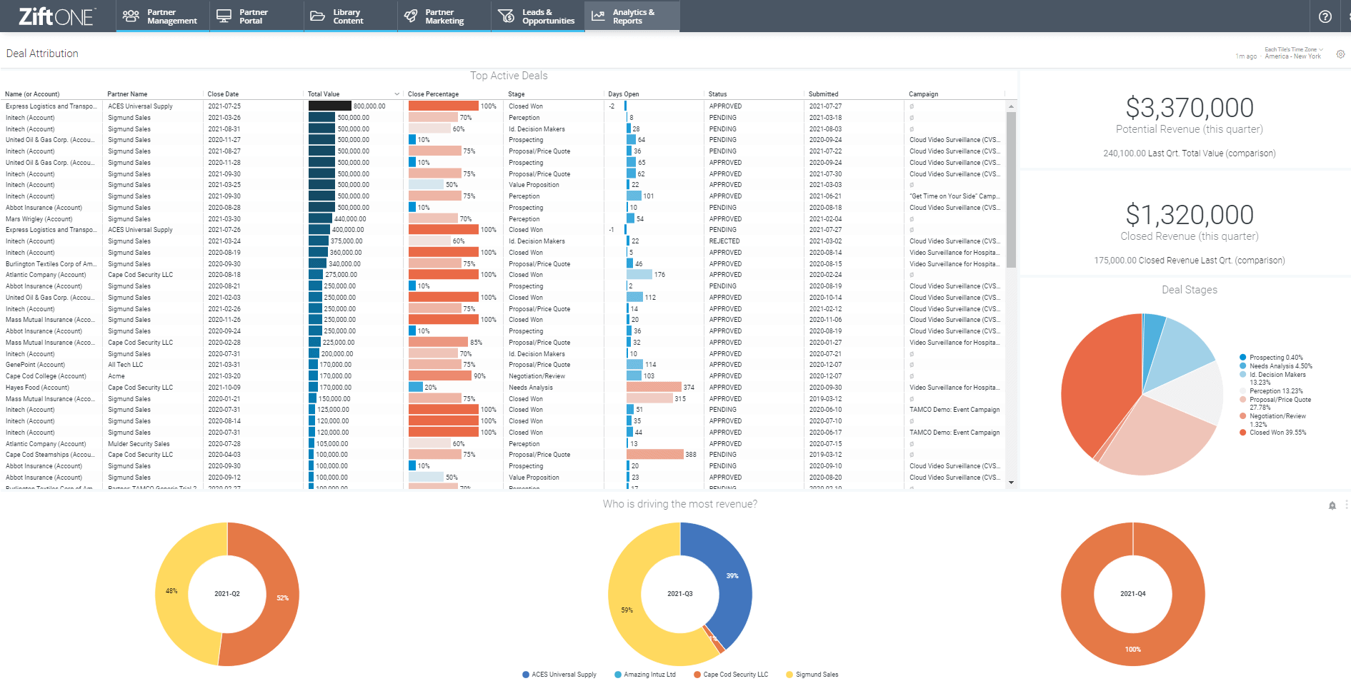Image resolution: width=1351 pixels, height=686 pixels.
Task: Click the 388 days open bar
Action: click(655, 455)
